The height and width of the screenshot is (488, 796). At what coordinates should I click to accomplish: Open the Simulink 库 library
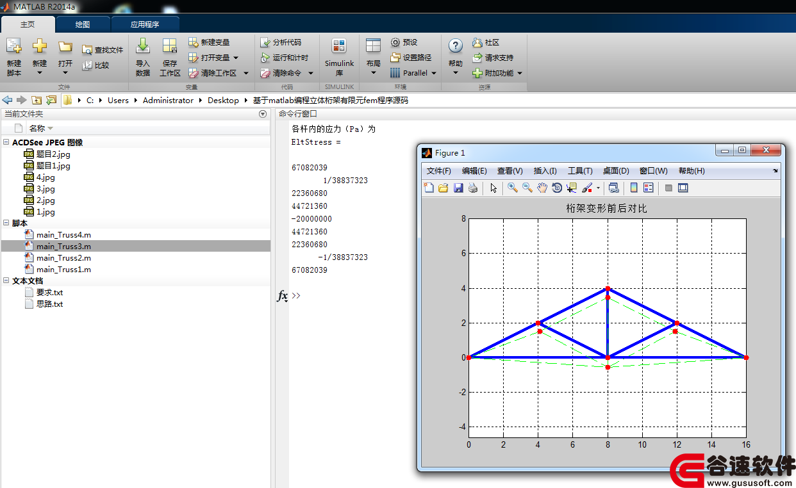click(339, 56)
